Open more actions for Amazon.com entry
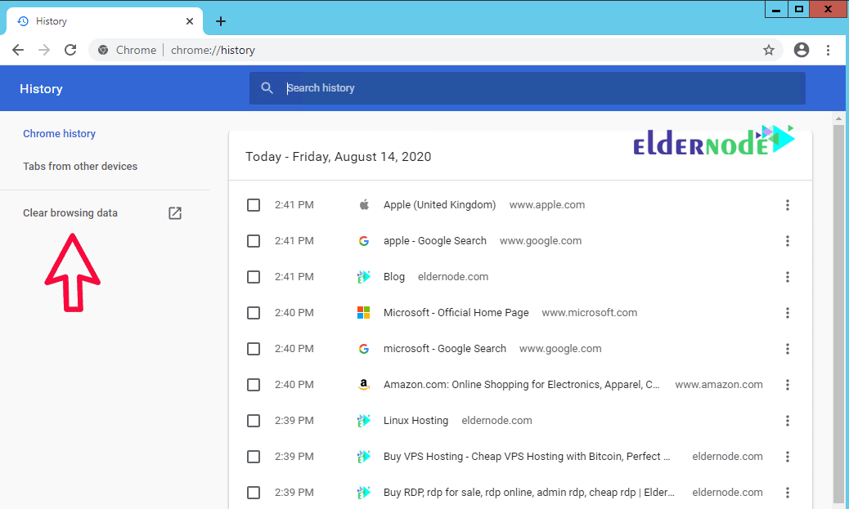 pyautogui.click(x=788, y=385)
